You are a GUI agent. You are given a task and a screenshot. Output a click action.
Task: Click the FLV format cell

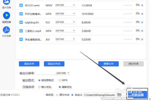[48, 22]
